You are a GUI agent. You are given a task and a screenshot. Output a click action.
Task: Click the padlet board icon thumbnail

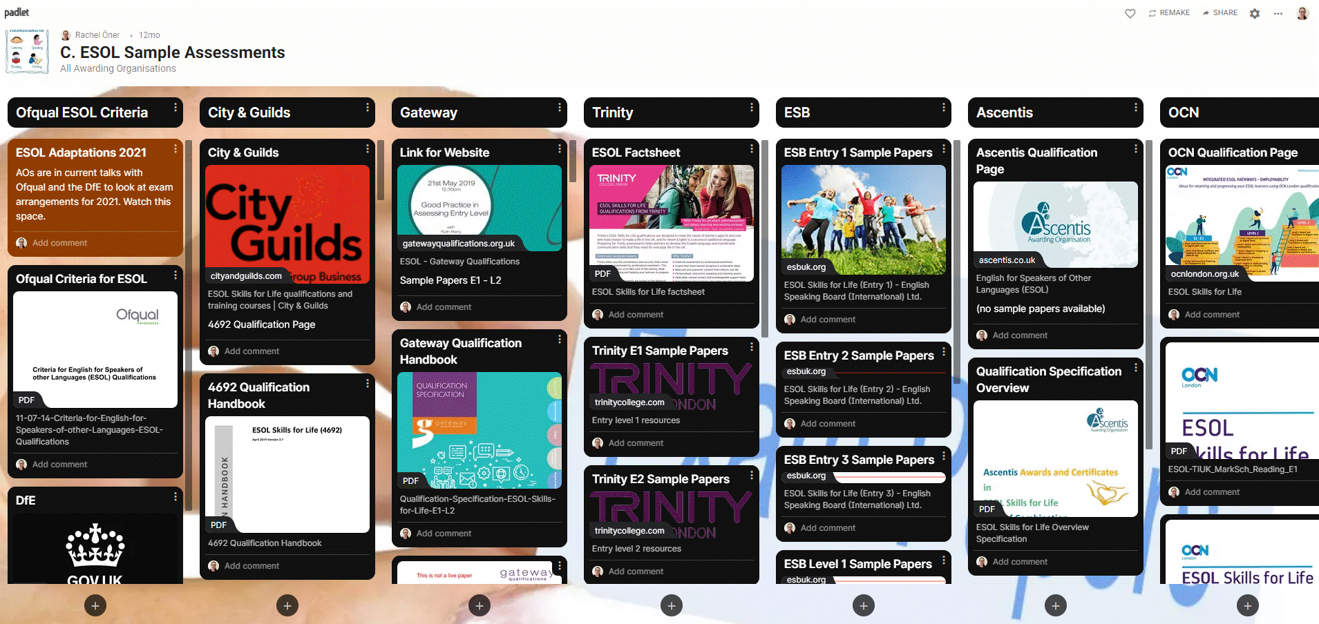click(x=26, y=52)
